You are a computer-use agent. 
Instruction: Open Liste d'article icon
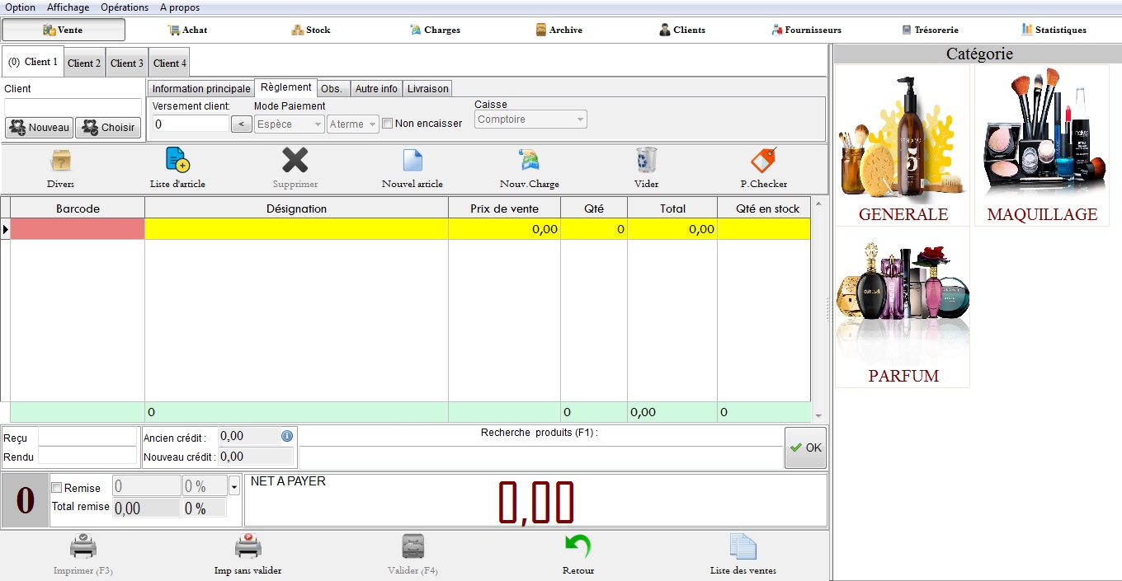click(177, 160)
